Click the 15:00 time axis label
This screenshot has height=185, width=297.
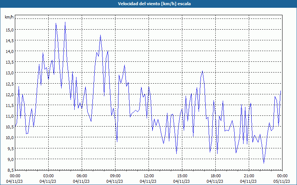point(182,176)
